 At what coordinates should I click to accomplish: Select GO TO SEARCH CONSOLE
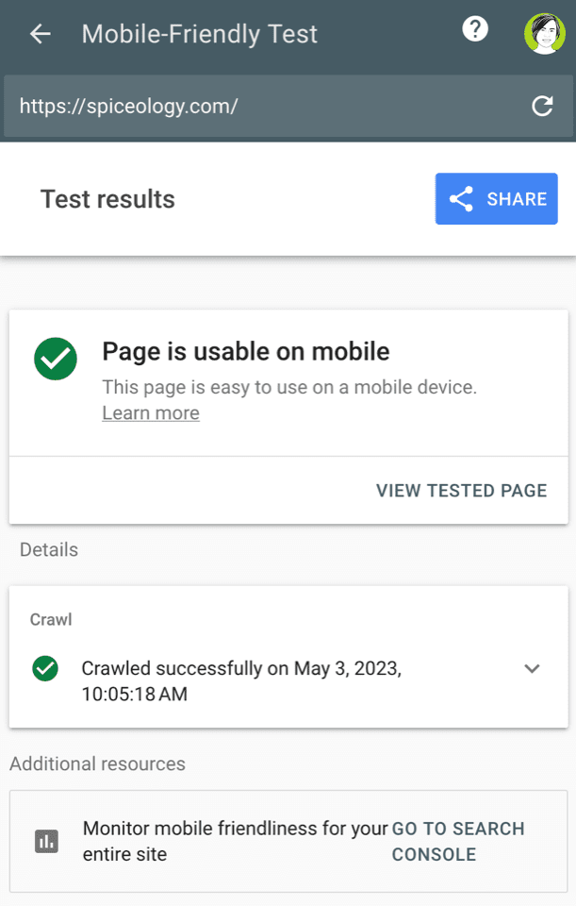point(458,841)
